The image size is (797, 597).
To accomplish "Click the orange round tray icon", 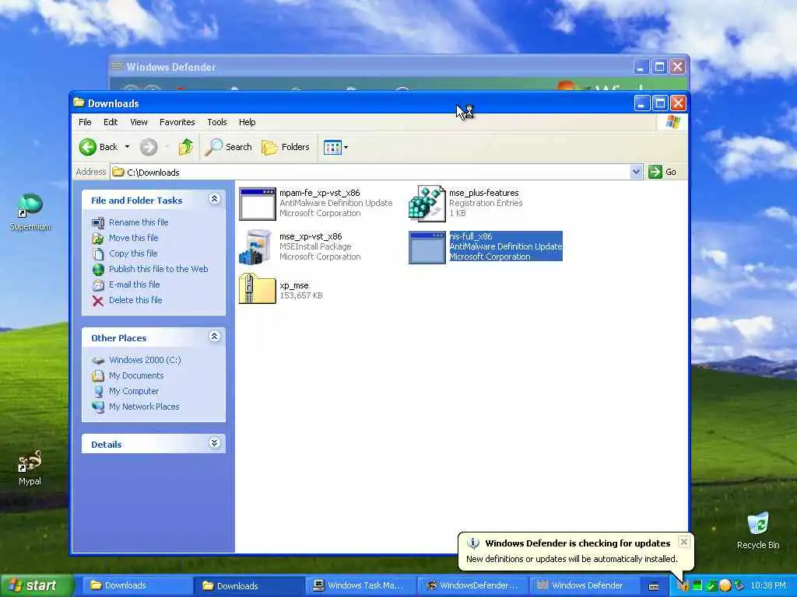I will click(x=725, y=586).
